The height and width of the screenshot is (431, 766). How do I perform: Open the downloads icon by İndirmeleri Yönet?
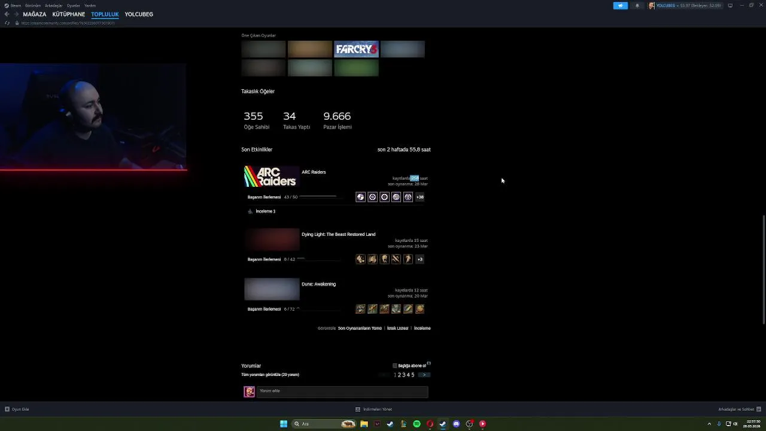358,409
